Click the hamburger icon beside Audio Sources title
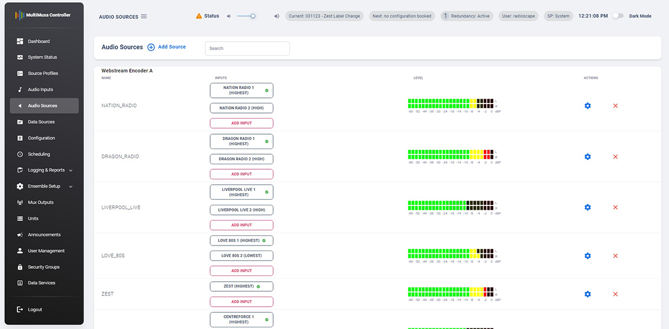Screen dimensions: 669x329 (144, 17)
